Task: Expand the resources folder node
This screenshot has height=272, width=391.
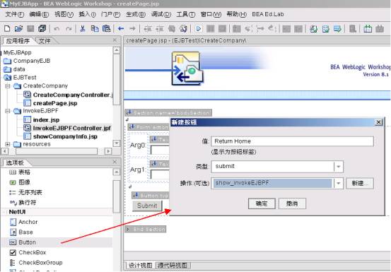Action: click(8, 144)
